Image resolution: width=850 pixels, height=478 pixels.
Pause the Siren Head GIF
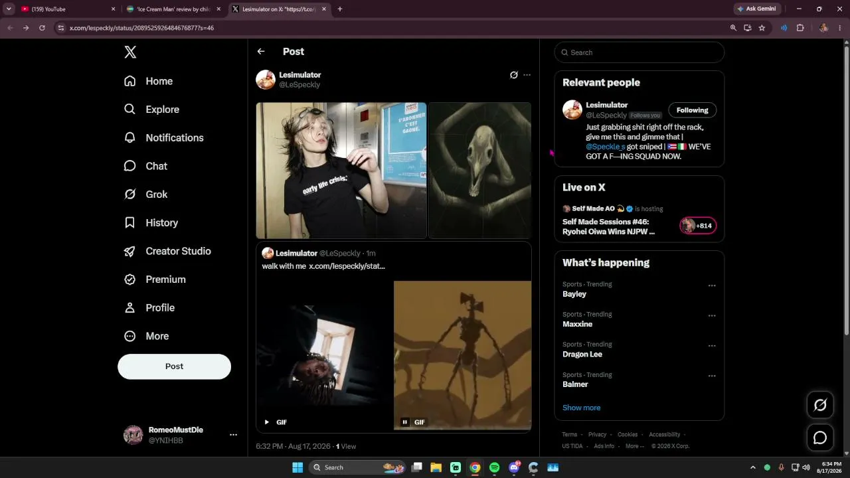click(404, 422)
